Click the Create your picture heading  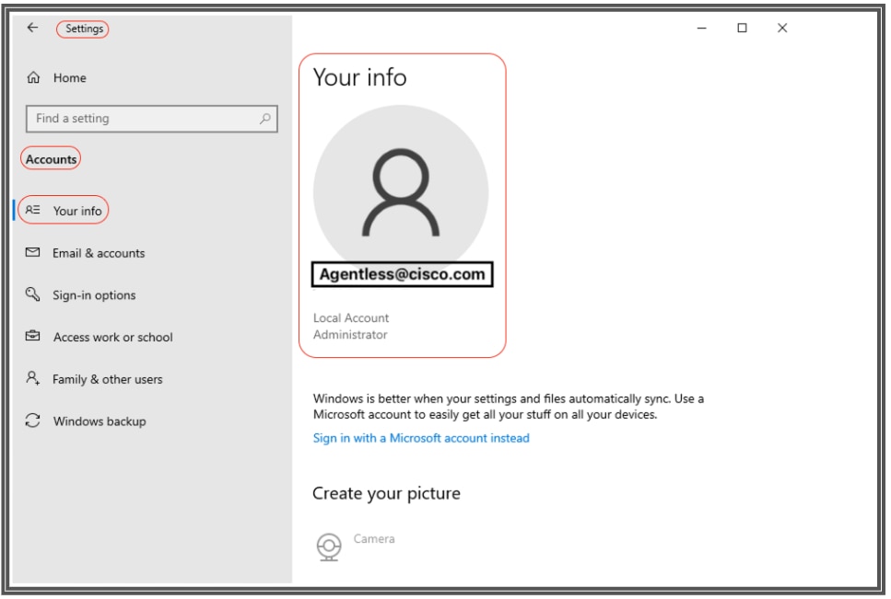386,493
